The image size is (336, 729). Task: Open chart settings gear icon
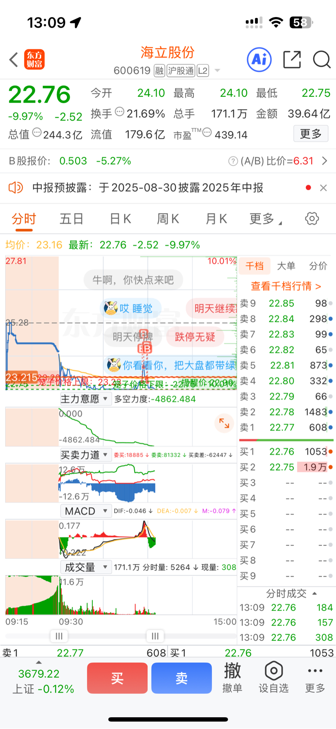click(x=312, y=218)
